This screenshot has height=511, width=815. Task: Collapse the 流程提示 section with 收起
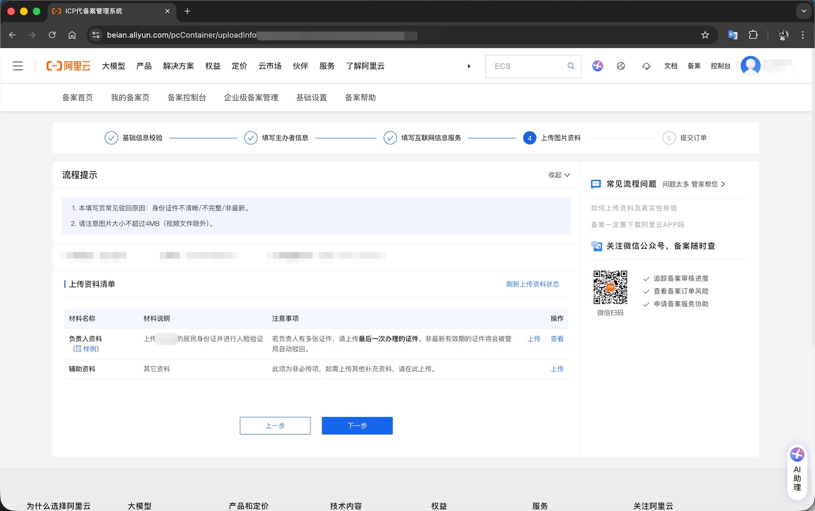coord(558,175)
